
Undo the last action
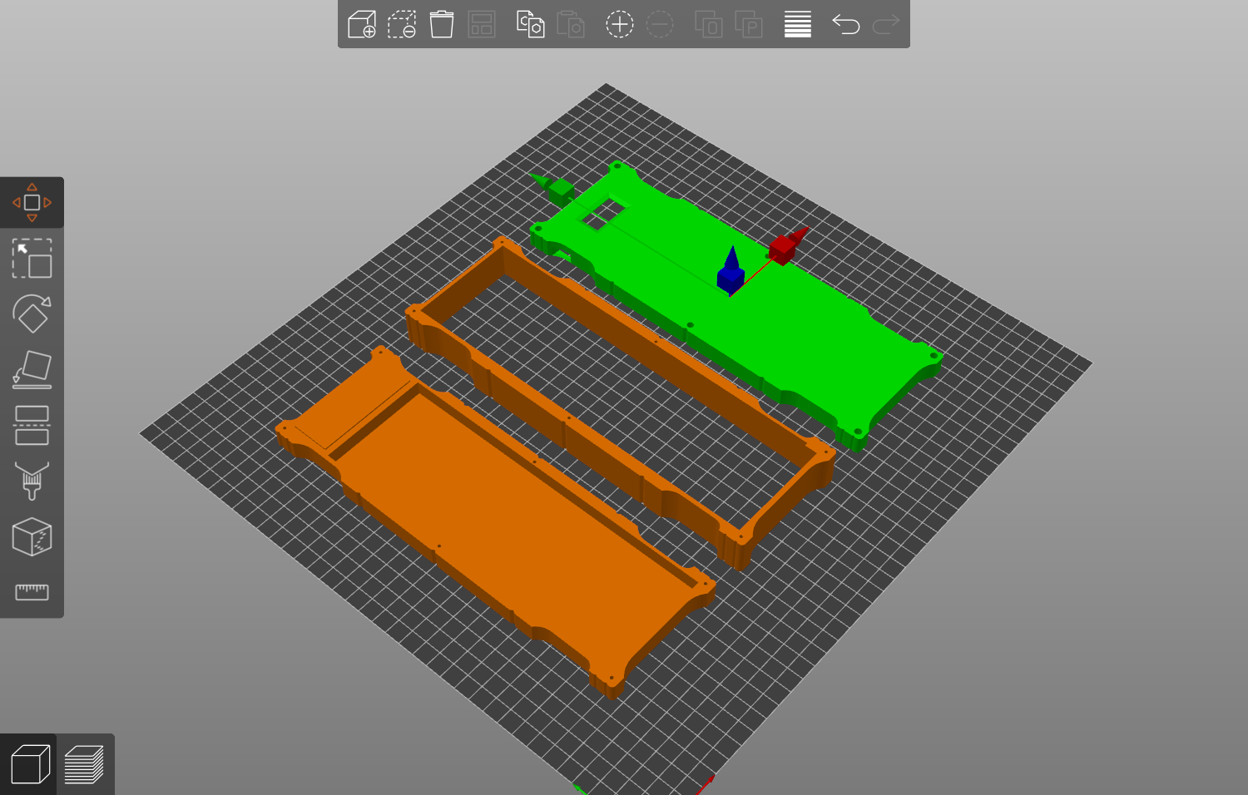(845, 24)
